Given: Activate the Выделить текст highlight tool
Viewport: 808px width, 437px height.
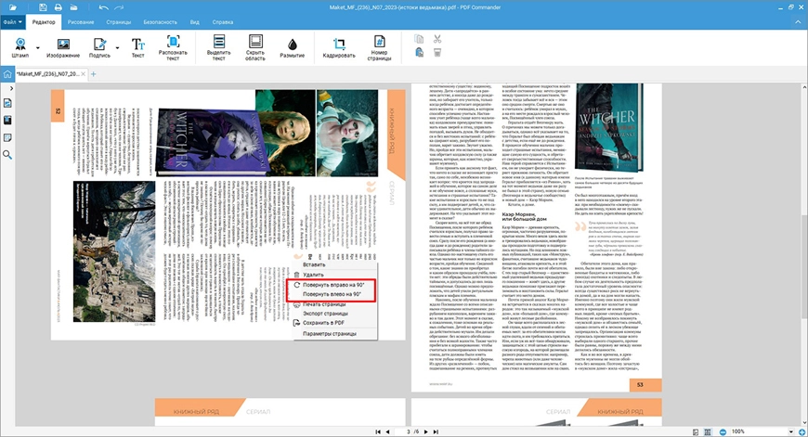Looking at the screenshot, I should coord(219,48).
